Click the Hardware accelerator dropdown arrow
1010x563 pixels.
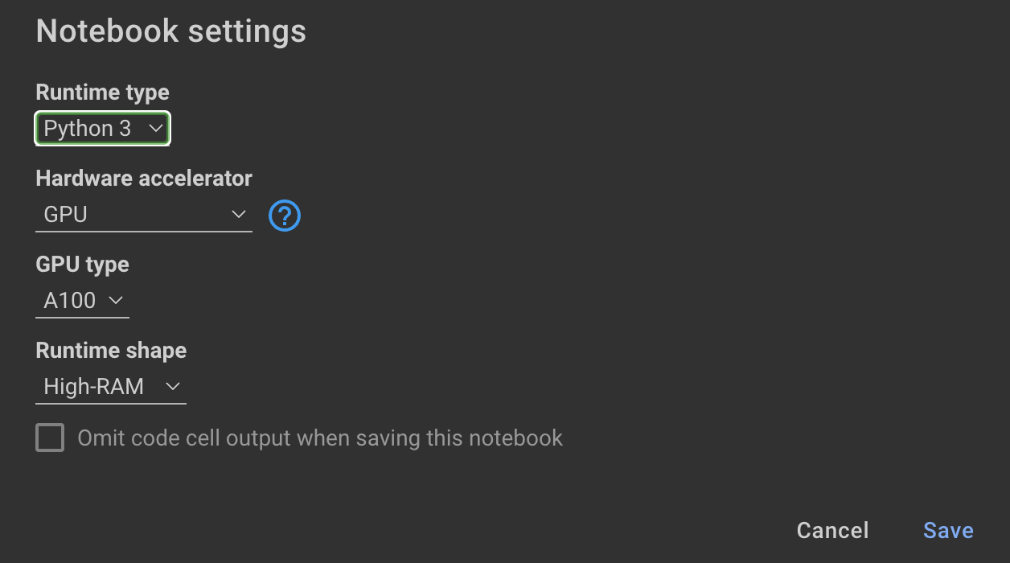coord(238,214)
